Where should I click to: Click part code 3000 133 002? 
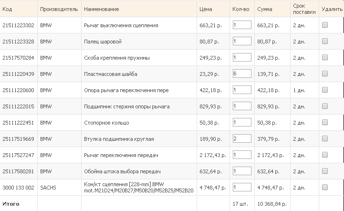19,188
